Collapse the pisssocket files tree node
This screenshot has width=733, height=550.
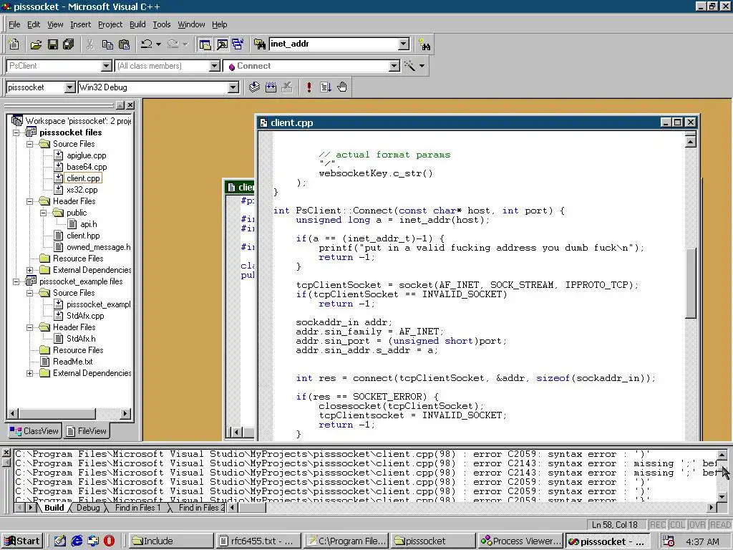(x=16, y=132)
